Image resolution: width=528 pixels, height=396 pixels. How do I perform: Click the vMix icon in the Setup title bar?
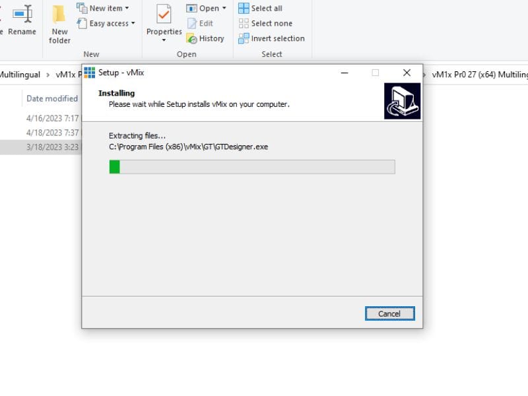(90, 73)
